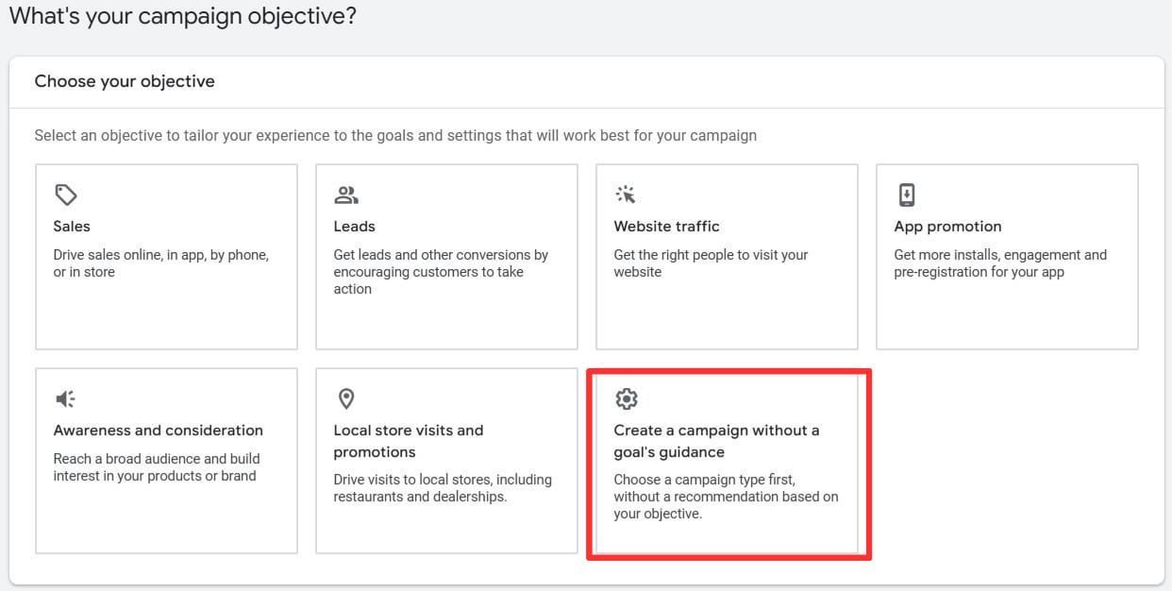The width and height of the screenshot is (1172, 591).
Task: Click 'Get leads and other conversions' description
Action: coord(441,272)
